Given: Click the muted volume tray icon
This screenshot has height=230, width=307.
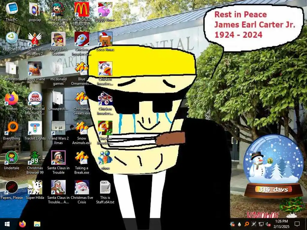Looking at the screenshot, I should point(268,224).
